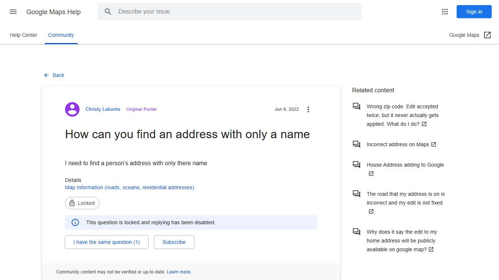
Task: Switch to the Help Center tab
Action: coord(23,35)
